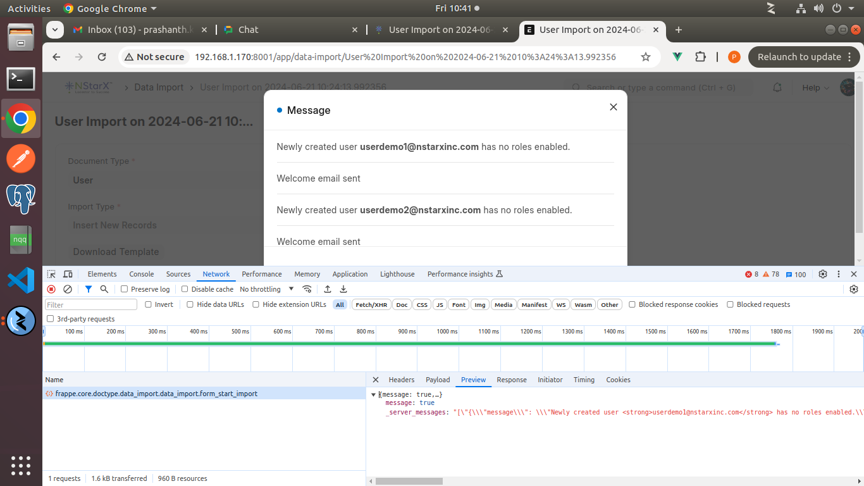Toggle the device toolbar icon
Image resolution: width=864 pixels, height=486 pixels.
tap(68, 274)
